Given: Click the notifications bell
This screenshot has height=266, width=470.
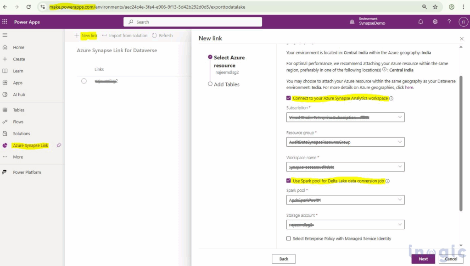Looking at the screenshot, I should coord(420,22).
